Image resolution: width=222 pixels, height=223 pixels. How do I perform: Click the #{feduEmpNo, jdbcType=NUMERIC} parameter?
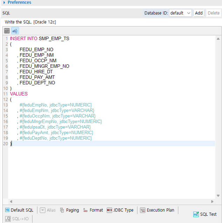click(56, 105)
